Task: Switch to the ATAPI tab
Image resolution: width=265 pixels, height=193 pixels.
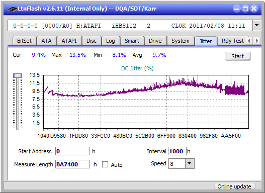Action: [x=69, y=41]
